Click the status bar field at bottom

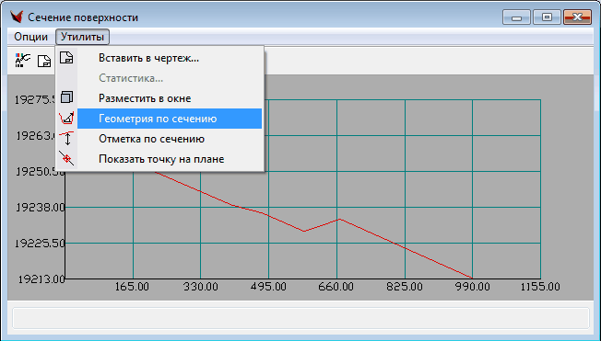click(x=300, y=318)
